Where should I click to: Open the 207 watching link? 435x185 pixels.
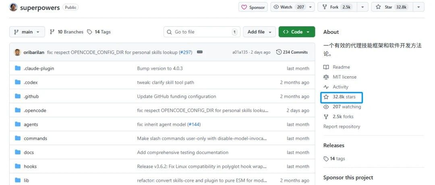click(x=347, y=107)
